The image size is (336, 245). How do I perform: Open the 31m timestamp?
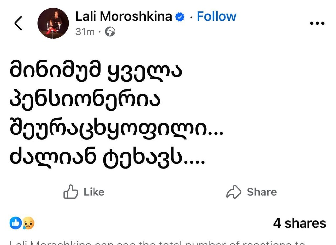click(x=84, y=32)
